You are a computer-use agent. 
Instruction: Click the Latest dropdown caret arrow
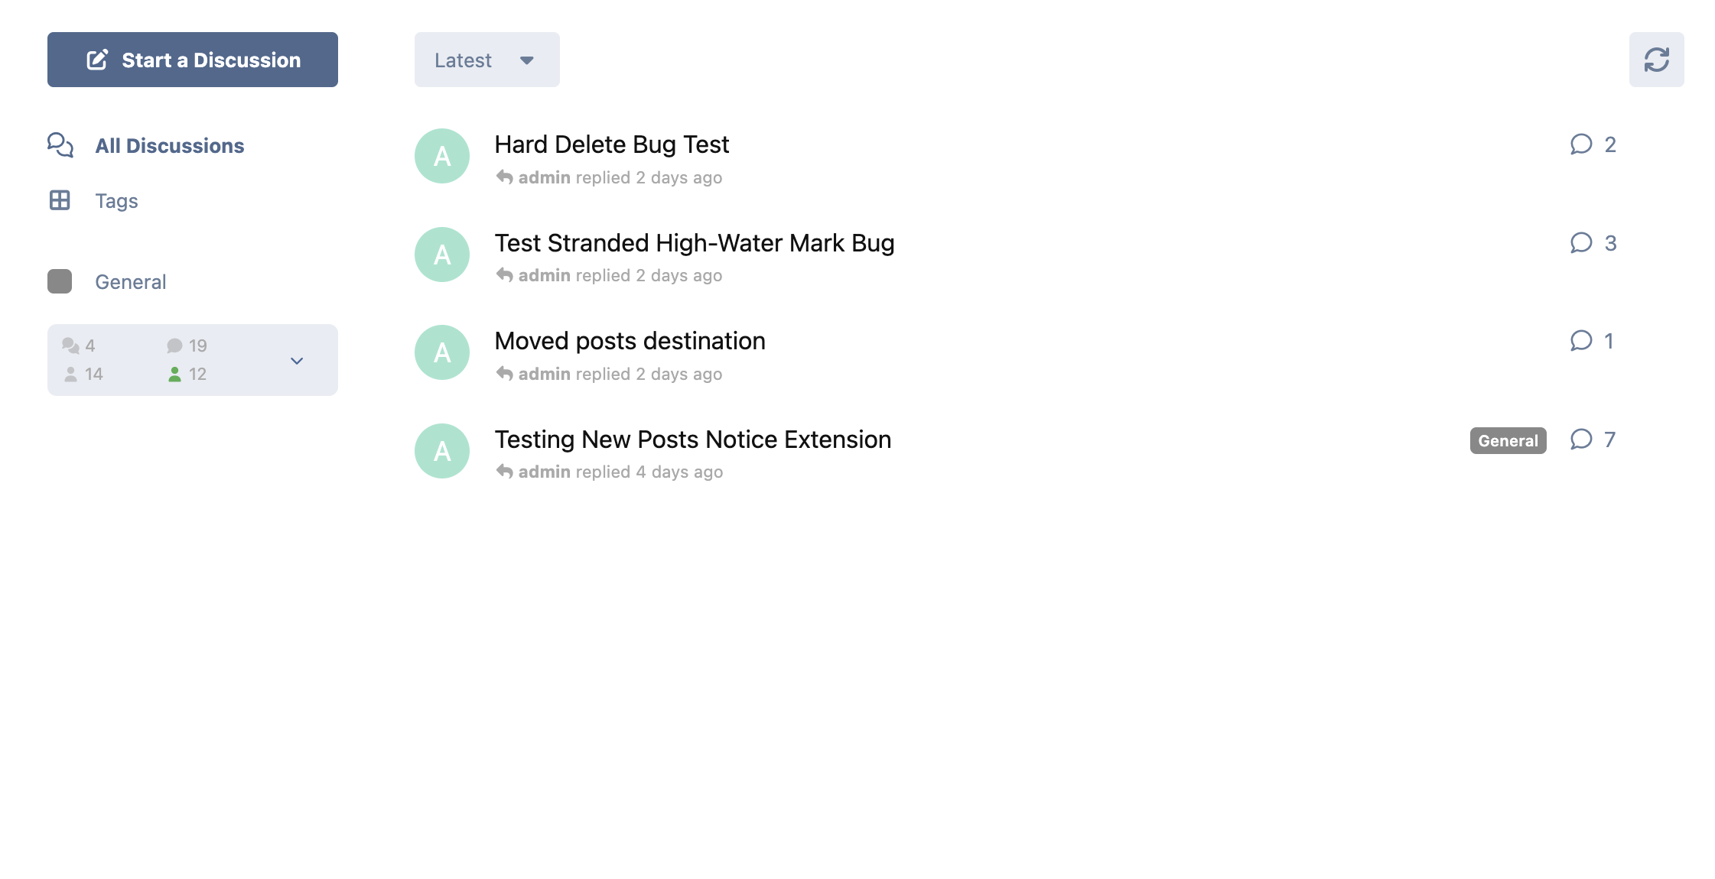pos(527,60)
